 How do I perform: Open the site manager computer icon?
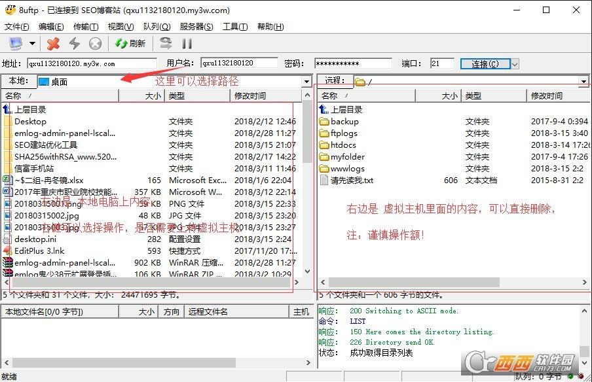point(15,43)
